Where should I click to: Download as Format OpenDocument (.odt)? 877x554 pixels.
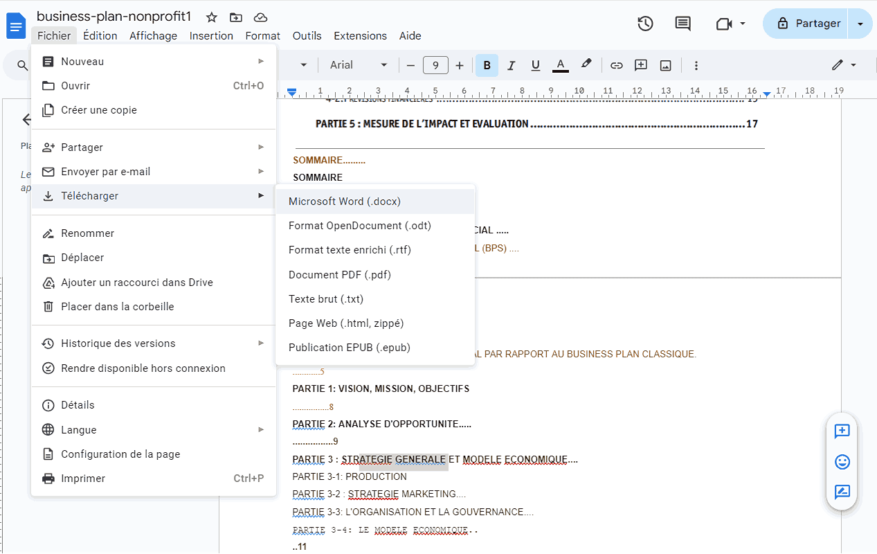click(375, 226)
